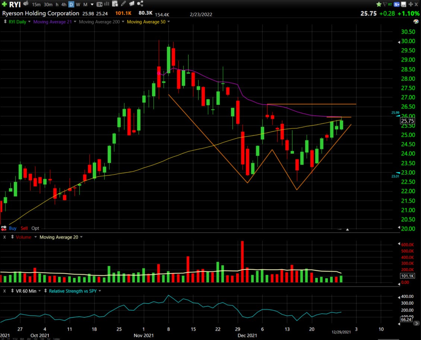Close the Volume pane with X
This screenshot has width=421, height=340.
point(4,237)
